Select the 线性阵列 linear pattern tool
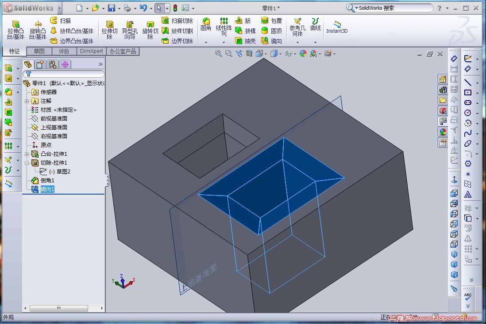 [224, 26]
